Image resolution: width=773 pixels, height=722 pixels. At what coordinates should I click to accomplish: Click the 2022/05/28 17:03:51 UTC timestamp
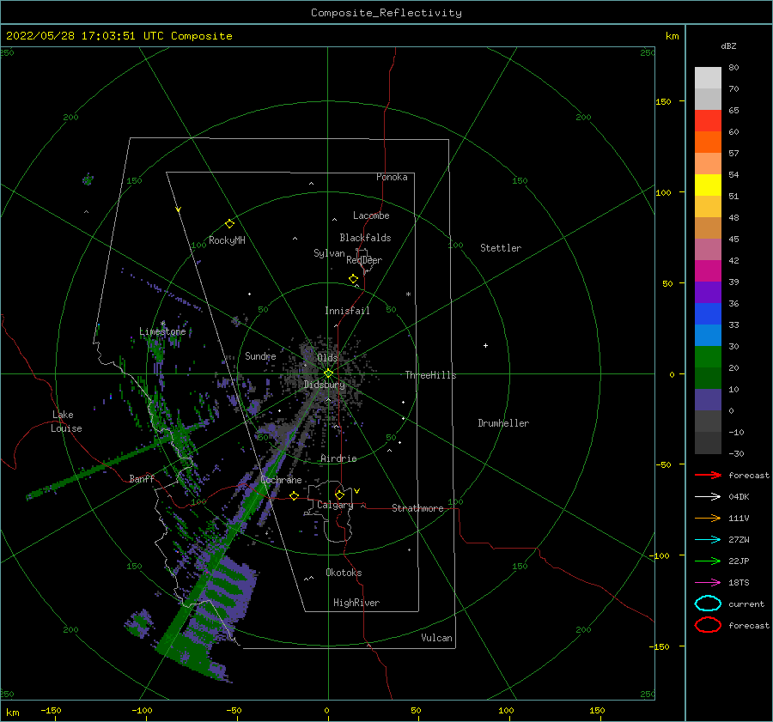click(x=119, y=36)
